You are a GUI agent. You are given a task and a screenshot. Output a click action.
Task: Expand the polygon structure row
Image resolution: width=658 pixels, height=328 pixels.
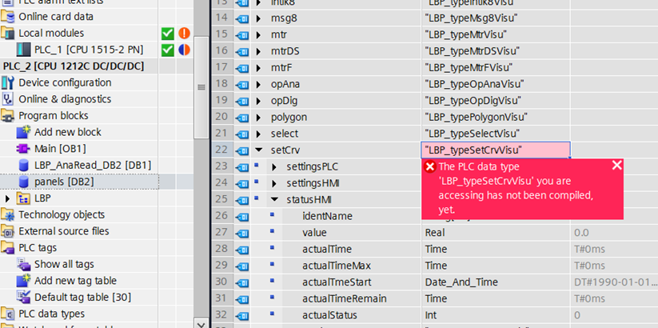pos(259,117)
